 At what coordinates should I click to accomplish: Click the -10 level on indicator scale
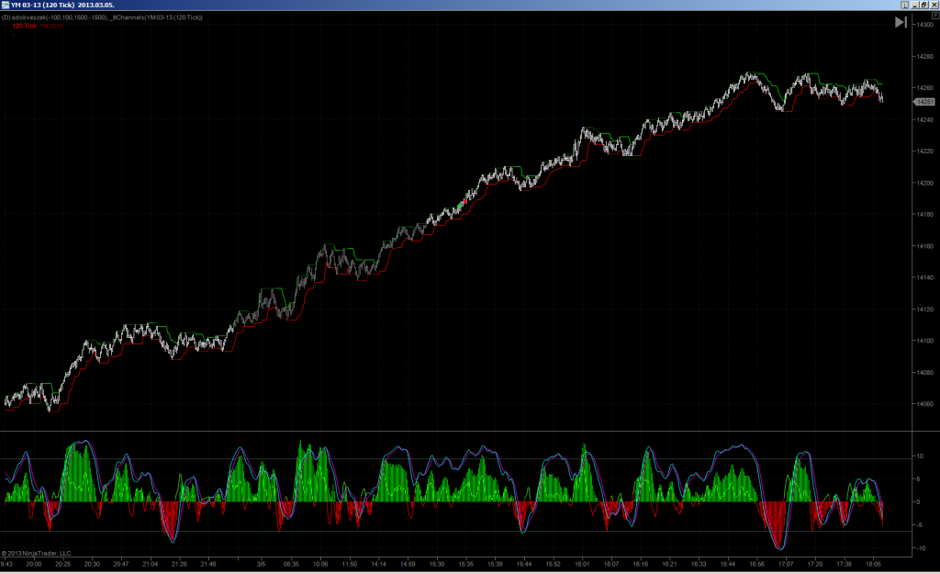919,548
